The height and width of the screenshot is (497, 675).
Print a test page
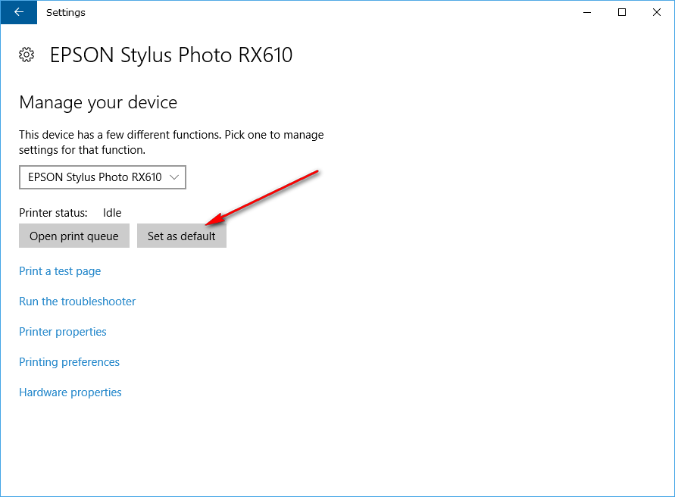pyautogui.click(x=60, y=271)
